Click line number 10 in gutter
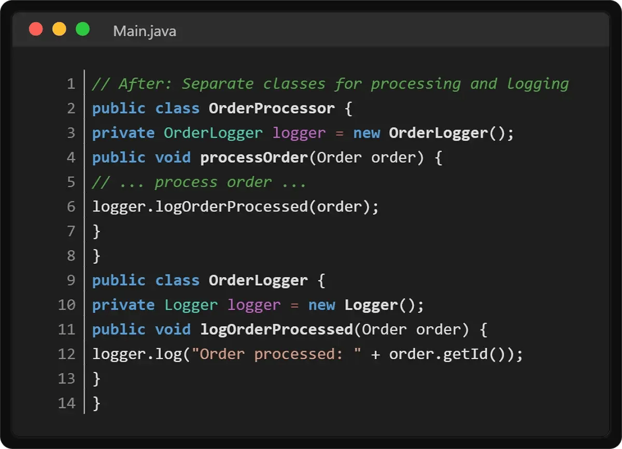Image resolution: width=622 pixels, height=449 pixels. point(67,305)
